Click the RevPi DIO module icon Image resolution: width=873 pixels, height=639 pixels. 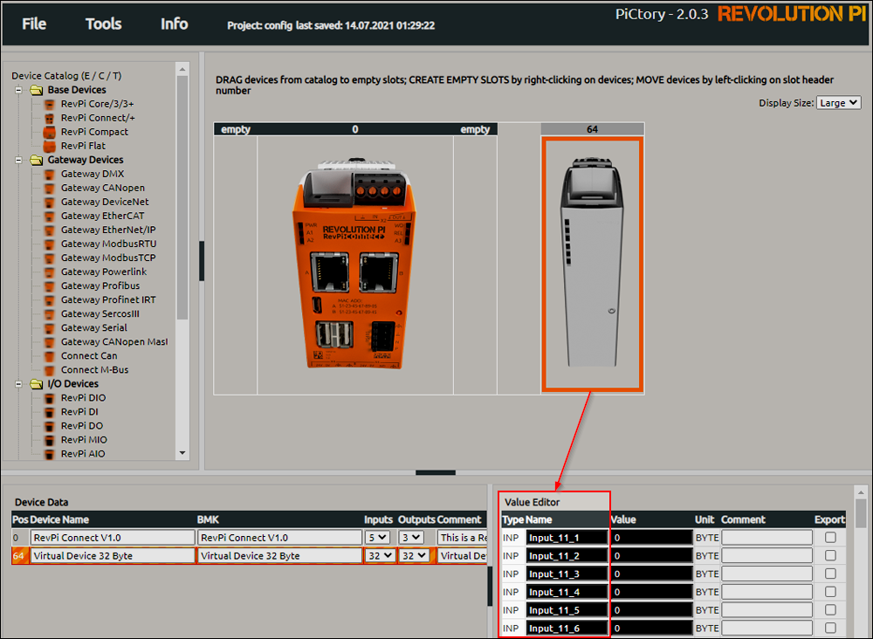point(50,398)
